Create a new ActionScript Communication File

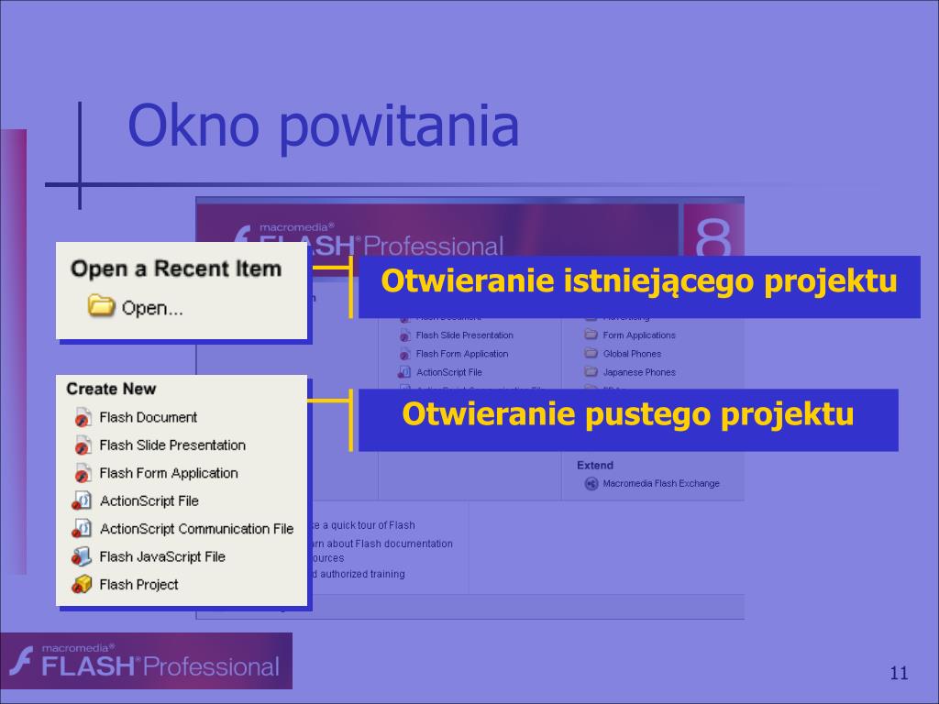(196, 529)
